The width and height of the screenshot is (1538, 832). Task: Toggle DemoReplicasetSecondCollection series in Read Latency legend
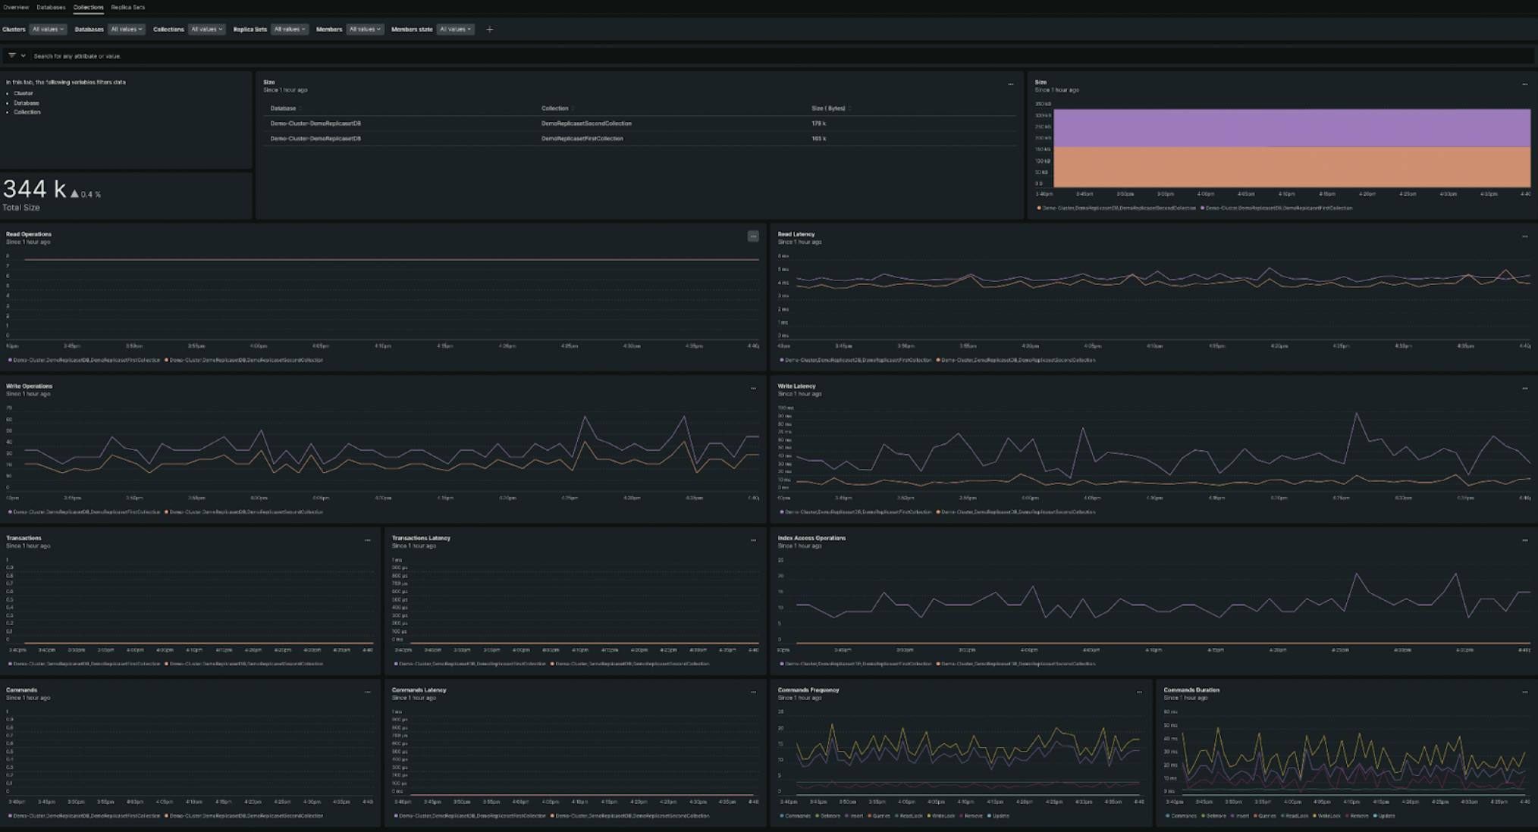click(x=1018, y=360)
